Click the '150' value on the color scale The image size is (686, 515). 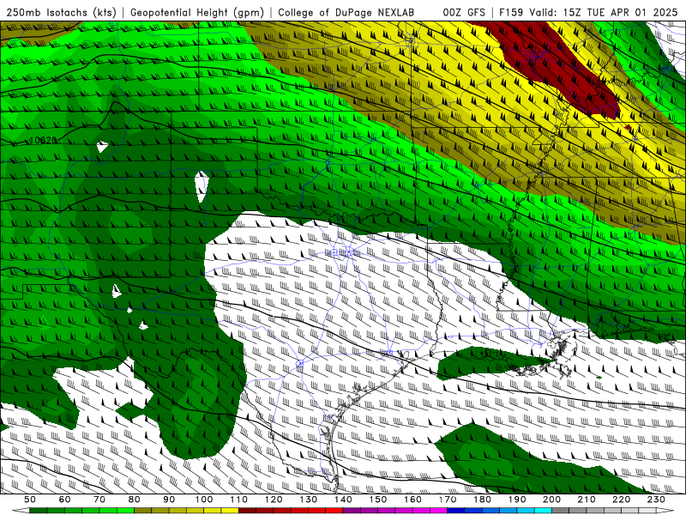(378, 500)
